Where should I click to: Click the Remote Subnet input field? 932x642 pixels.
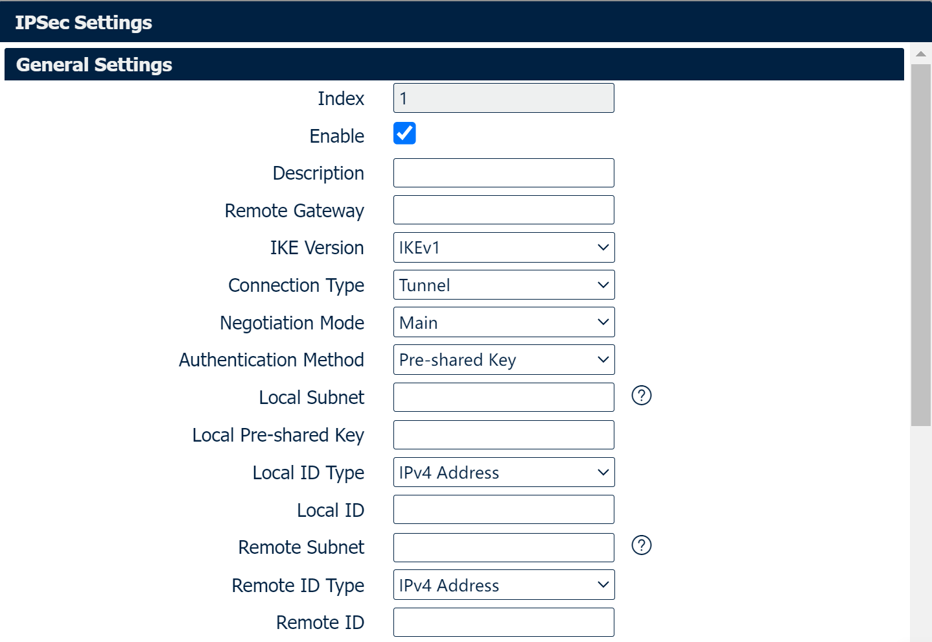pyautogui.click(x=504, y=548)
